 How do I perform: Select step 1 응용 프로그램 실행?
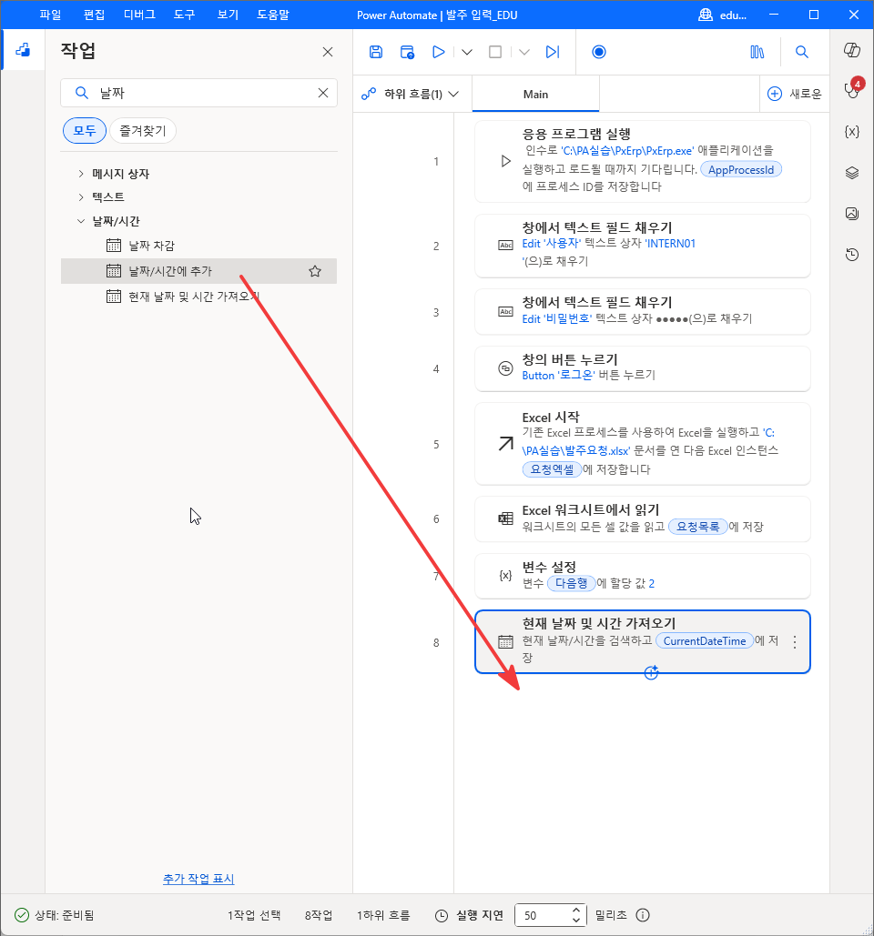tap(642, 161)
